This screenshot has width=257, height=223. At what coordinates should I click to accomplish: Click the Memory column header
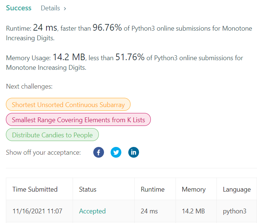[194, 189]
